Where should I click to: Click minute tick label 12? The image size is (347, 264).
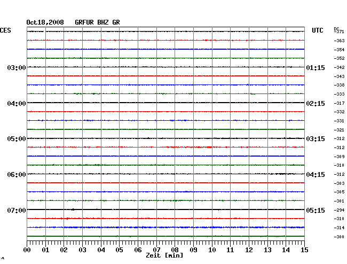249,250
